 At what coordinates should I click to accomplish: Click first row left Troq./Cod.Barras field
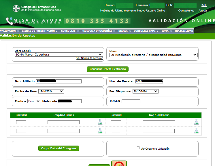pyautogui.click(x=63, y=122)
